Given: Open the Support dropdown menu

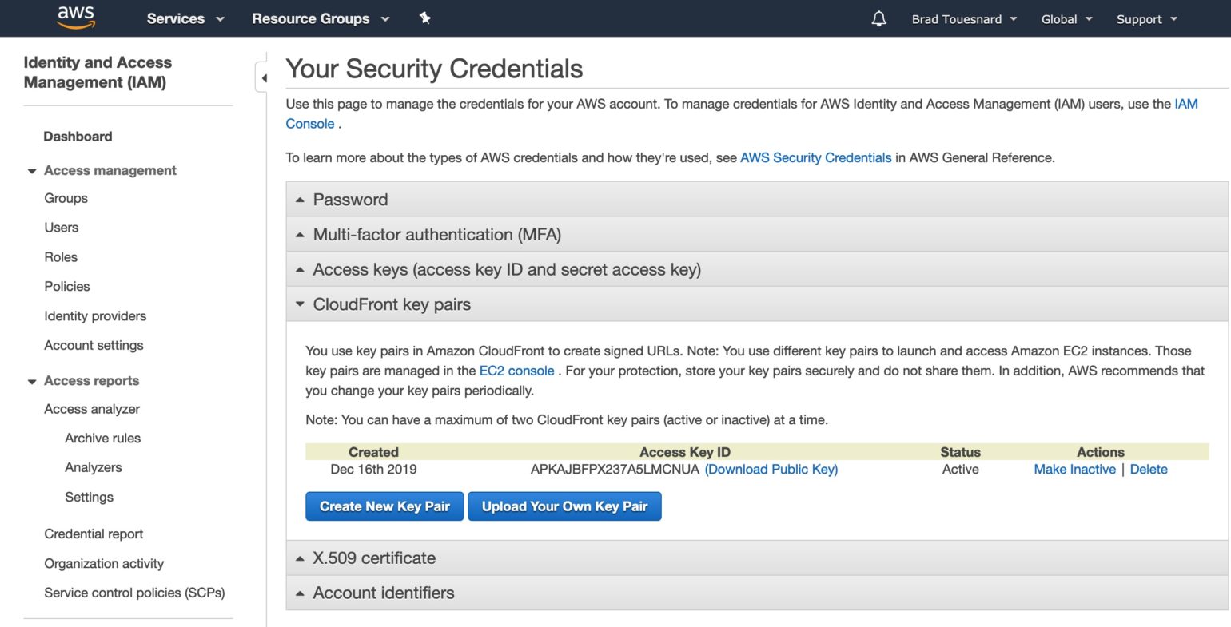Looking at the screenshot, I should (x=1147, y=19).
